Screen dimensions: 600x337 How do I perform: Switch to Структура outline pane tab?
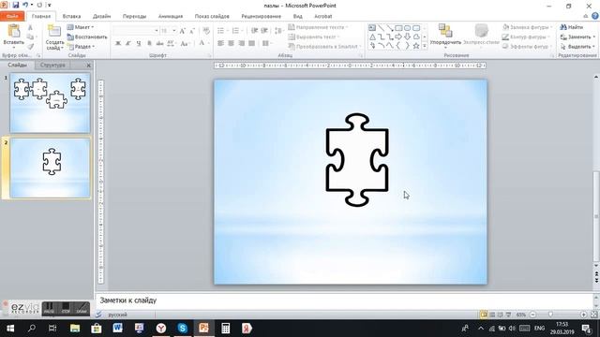pos(52,65)
